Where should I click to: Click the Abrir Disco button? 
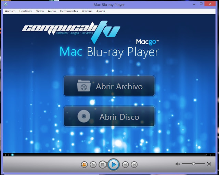click(x=109, y=116)
